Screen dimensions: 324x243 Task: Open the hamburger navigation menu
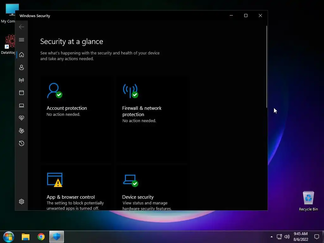pos(22,40)
